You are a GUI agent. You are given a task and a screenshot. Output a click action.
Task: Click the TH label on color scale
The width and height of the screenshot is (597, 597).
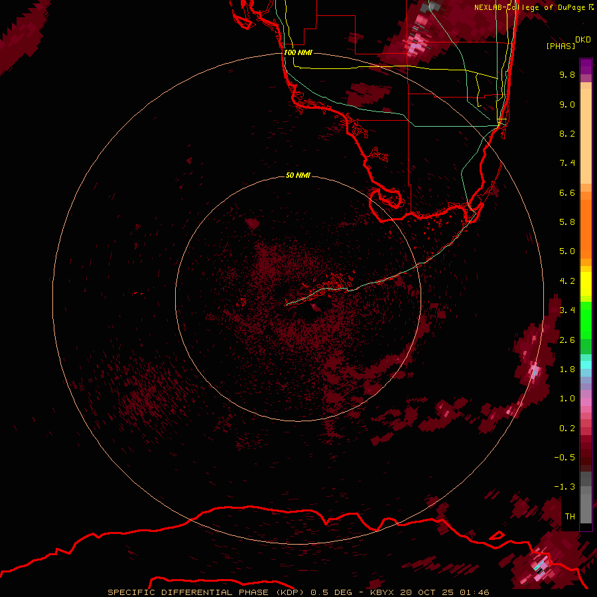570,517
